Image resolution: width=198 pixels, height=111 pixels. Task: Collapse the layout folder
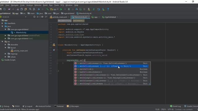[x=6, y=48]
